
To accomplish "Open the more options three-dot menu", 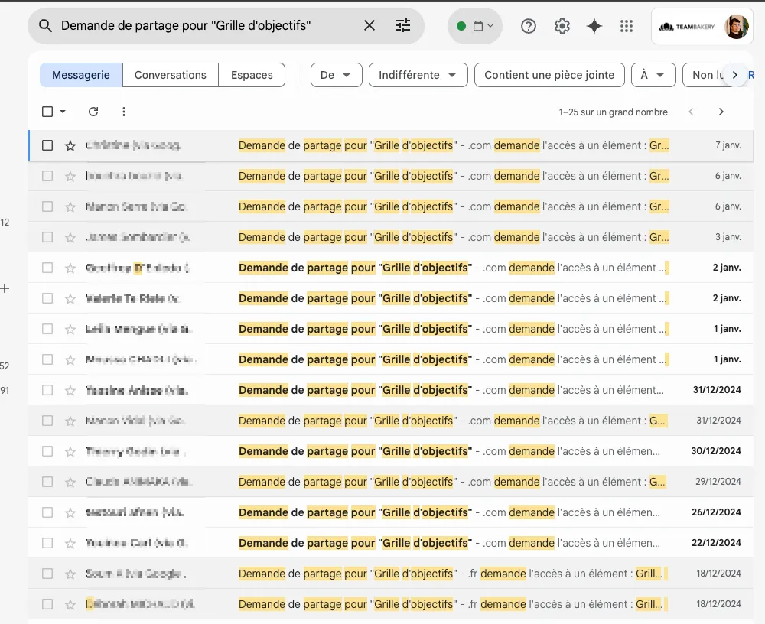I will click(124, 112).
